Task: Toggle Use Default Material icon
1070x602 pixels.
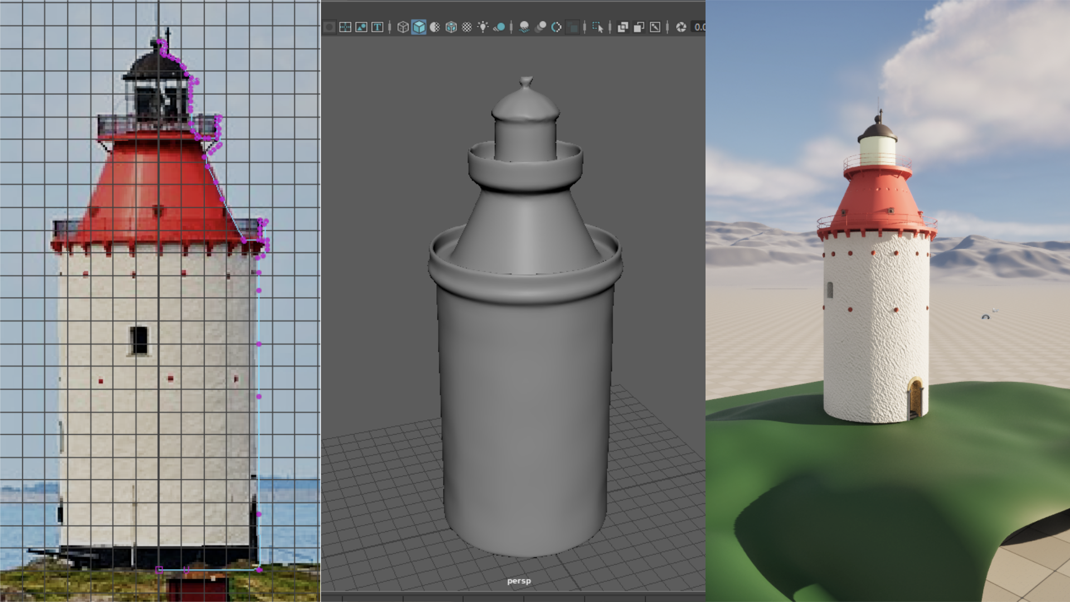Action: [435, 27]
